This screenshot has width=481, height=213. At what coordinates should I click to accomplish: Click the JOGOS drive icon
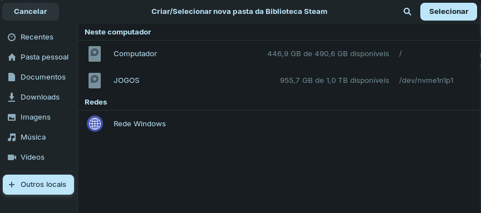click(x=95, y=81)
